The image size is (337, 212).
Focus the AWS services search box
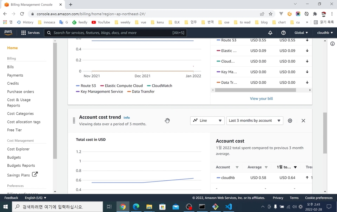(115, 33)
